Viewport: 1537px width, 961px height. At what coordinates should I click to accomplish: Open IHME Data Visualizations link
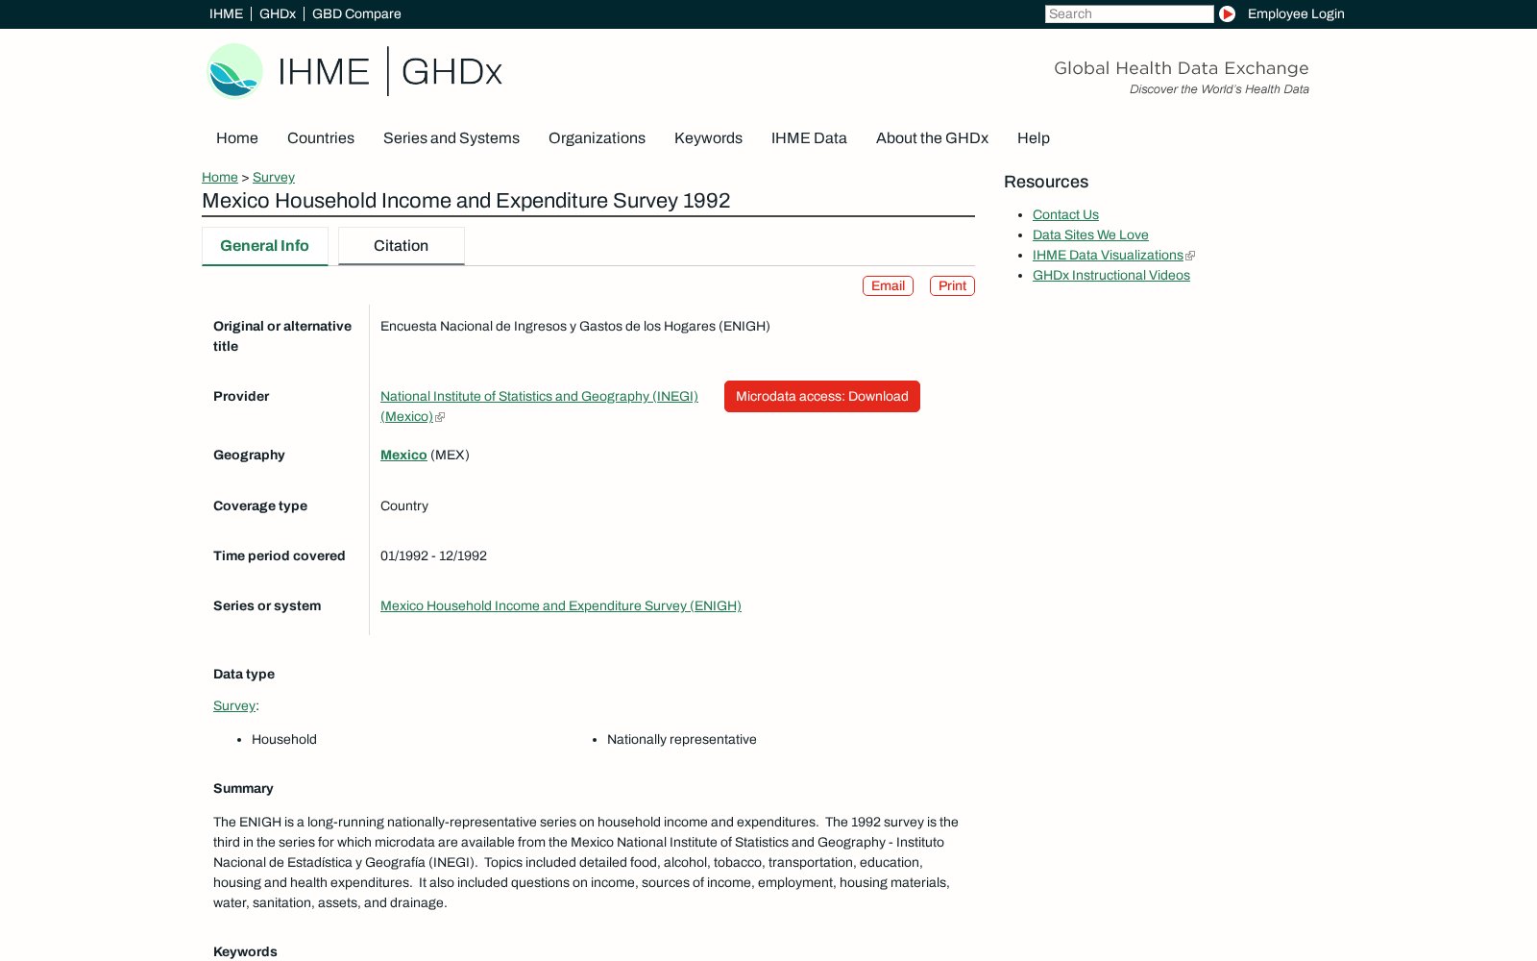click(1108, 255)
